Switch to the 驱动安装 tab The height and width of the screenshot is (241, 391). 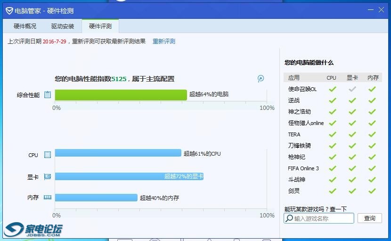tap(63, 26)
